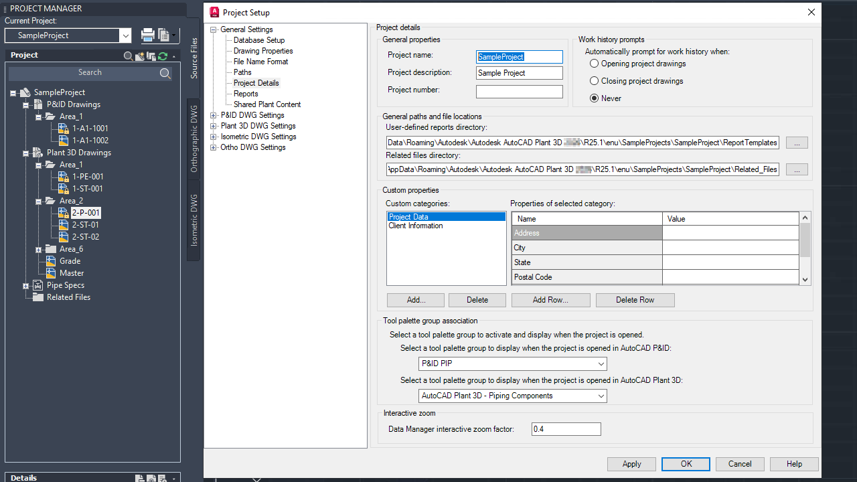Click the locked drawing icon of 2-P-001
Screen dimensions: 857x482
(64, 213)
